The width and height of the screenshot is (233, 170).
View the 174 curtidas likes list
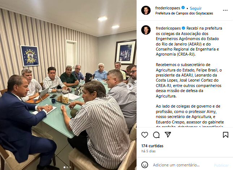click(152, 146)
